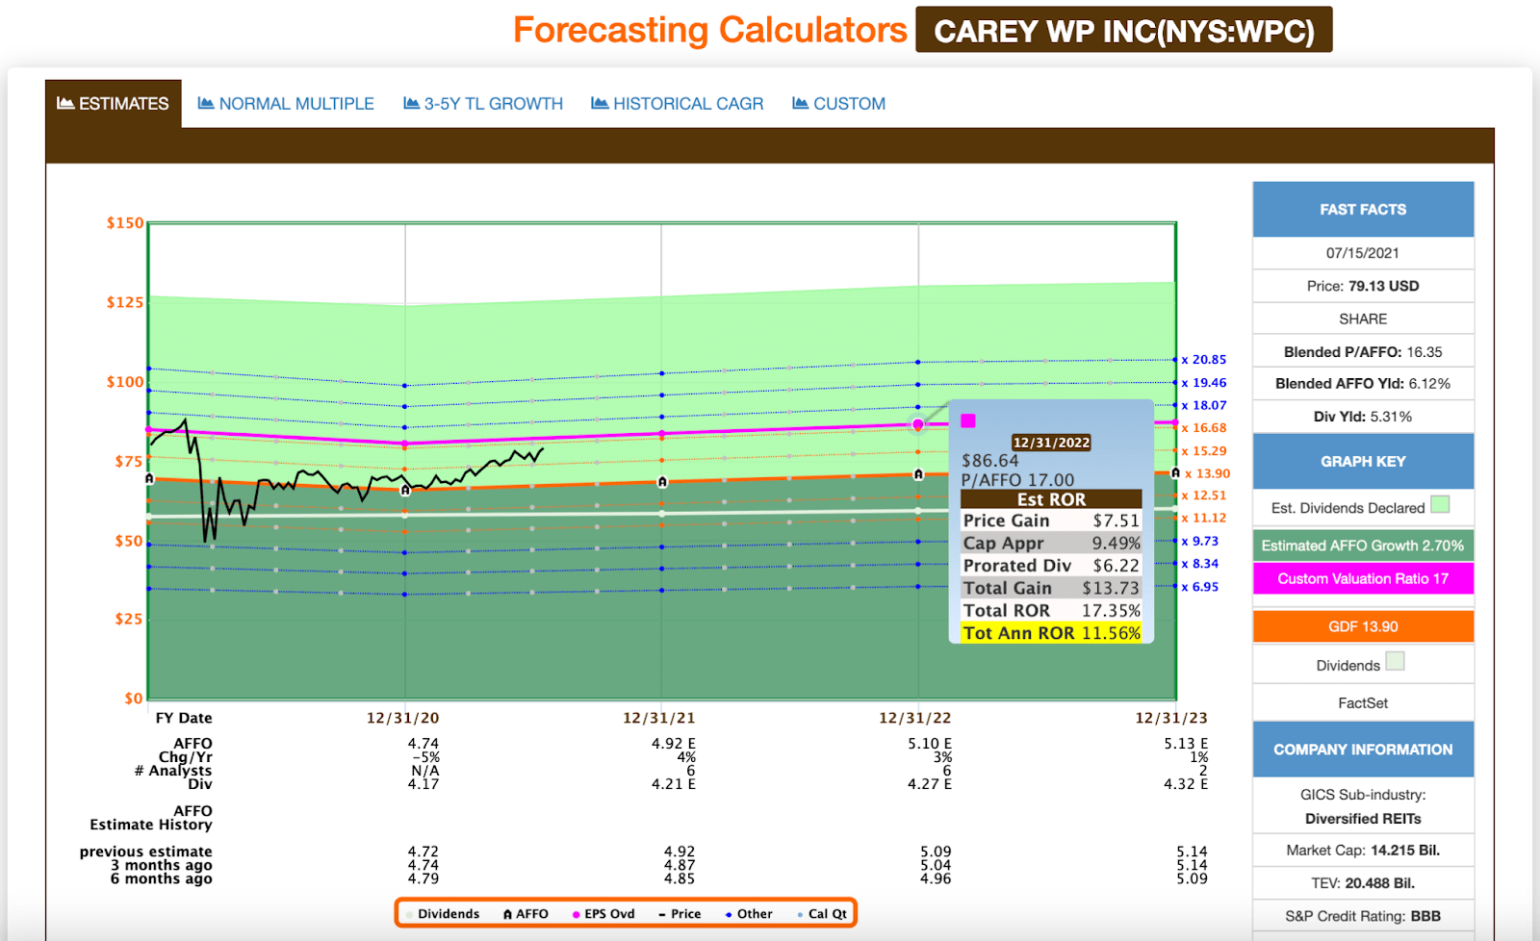Open the HISTORICAL CAGR tab
Viewport: 1540px width, 941px height.
tap(678, 103)
